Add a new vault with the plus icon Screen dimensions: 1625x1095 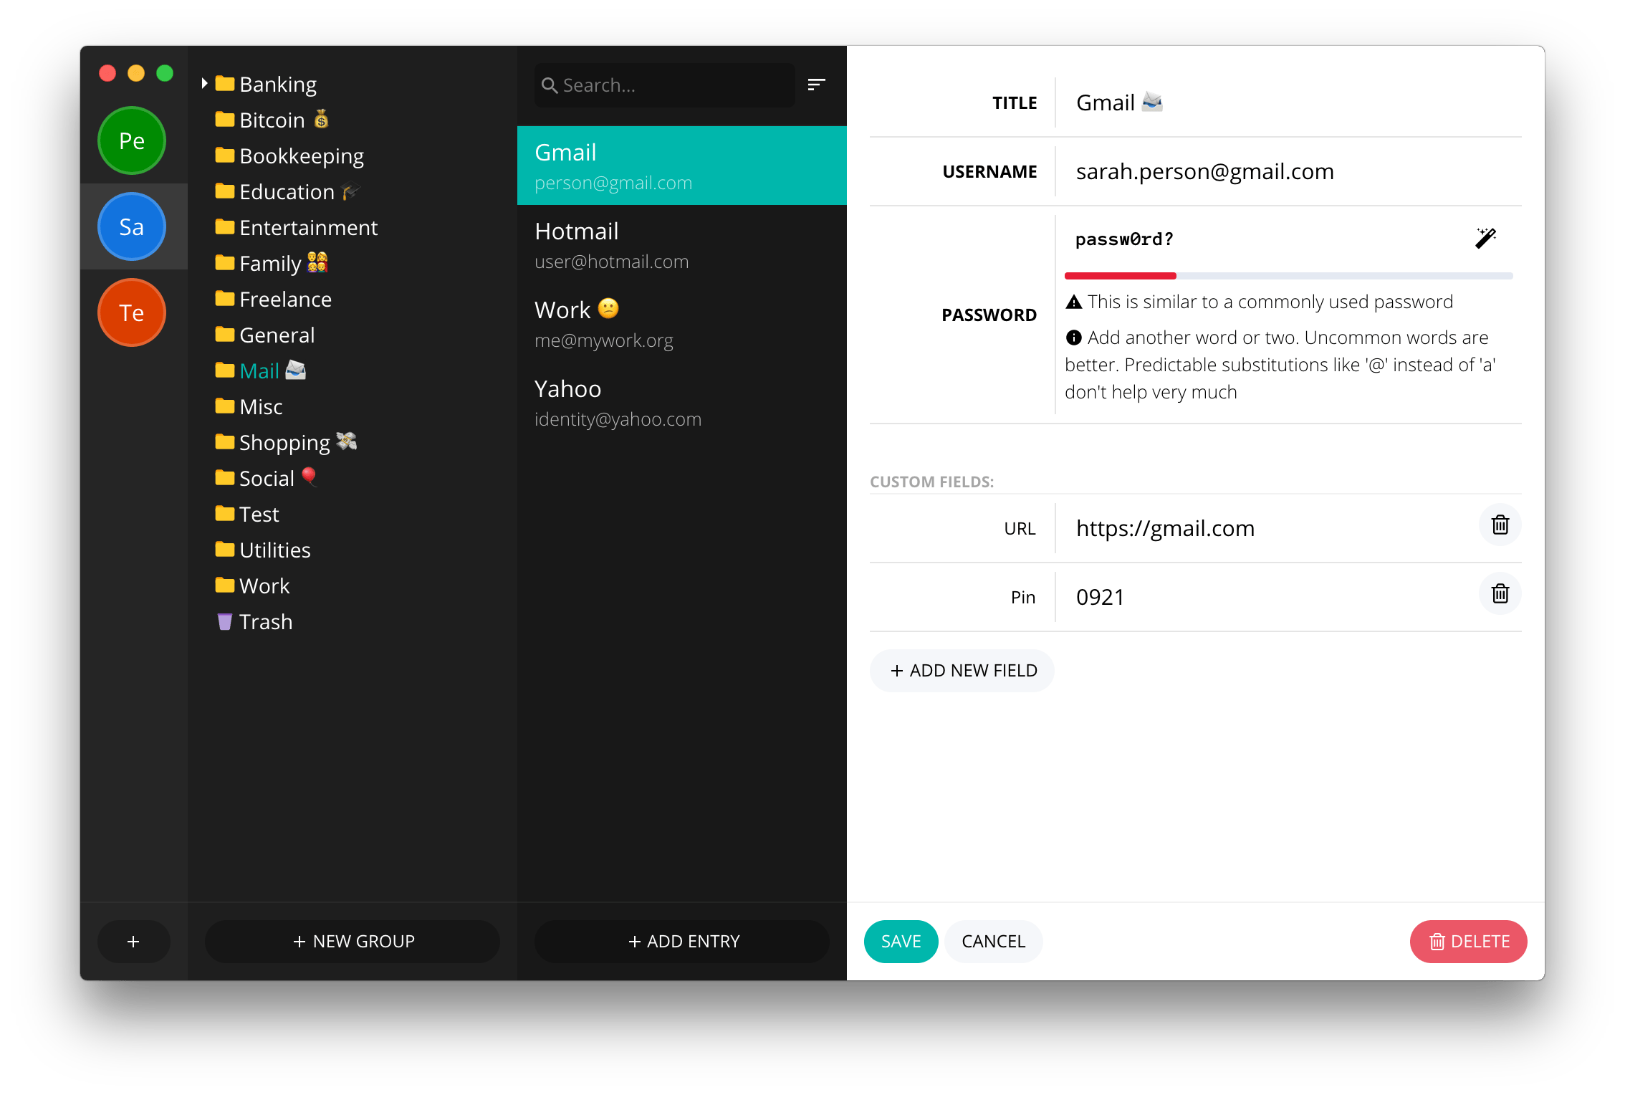[133, 941]
